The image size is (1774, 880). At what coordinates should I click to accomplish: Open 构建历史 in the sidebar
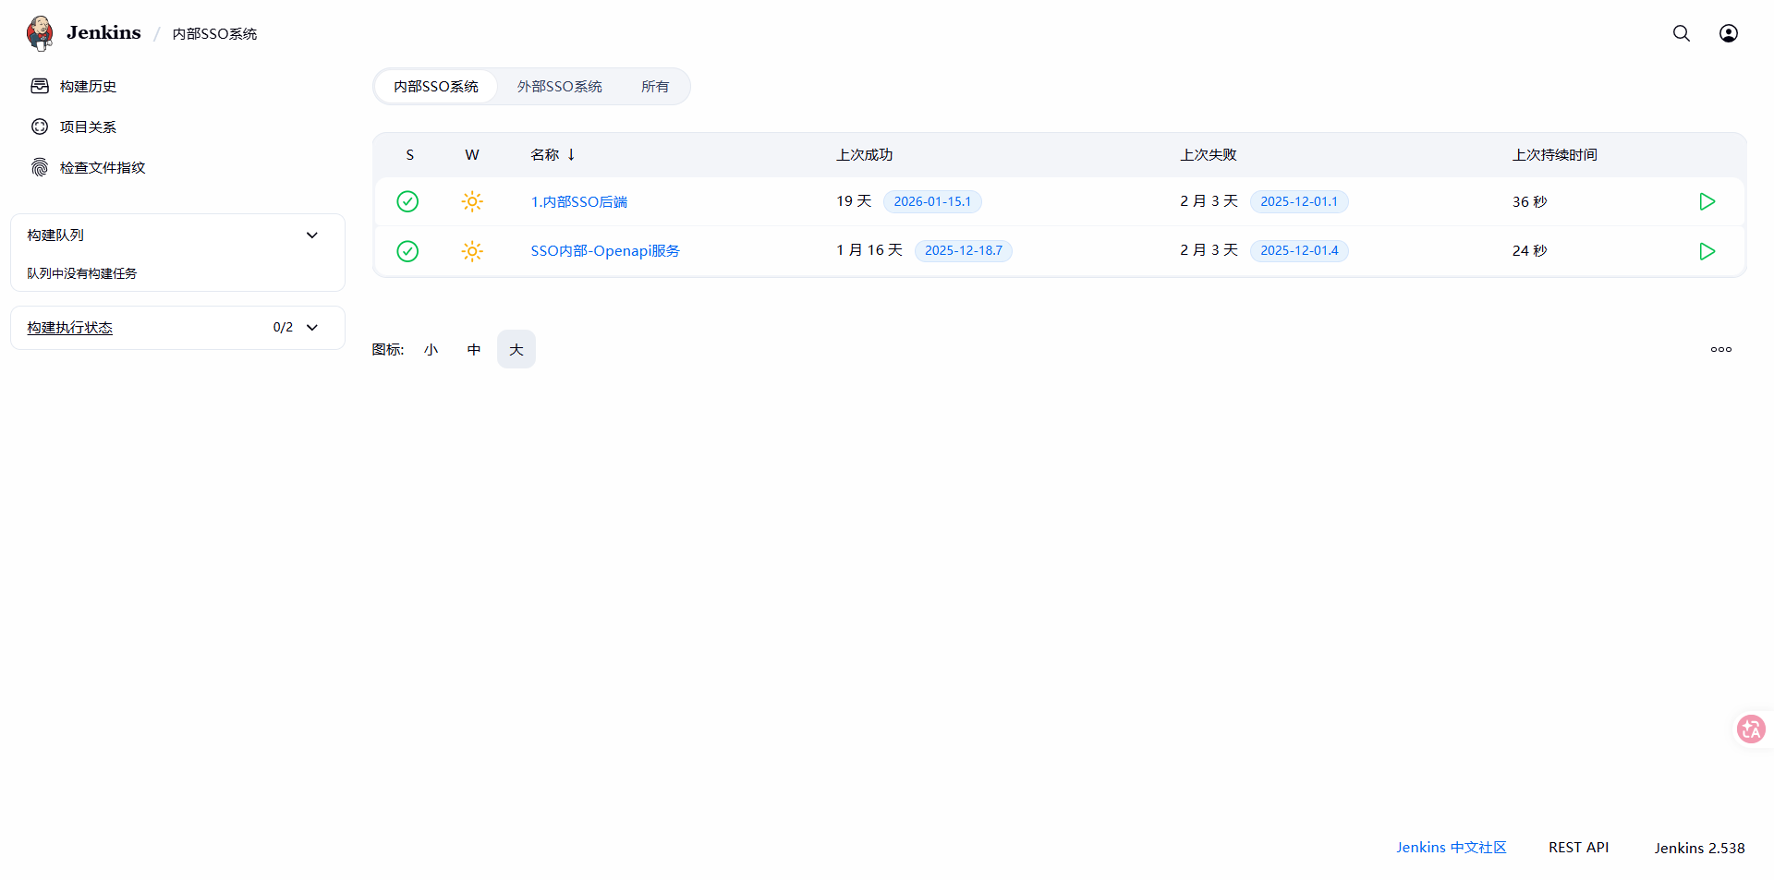tap(88, 87)
